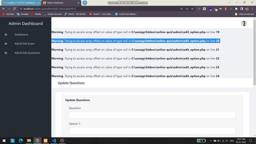The image size is (256, 144).
Task: Open a new tab with plus button
Action: pos(85,3)
